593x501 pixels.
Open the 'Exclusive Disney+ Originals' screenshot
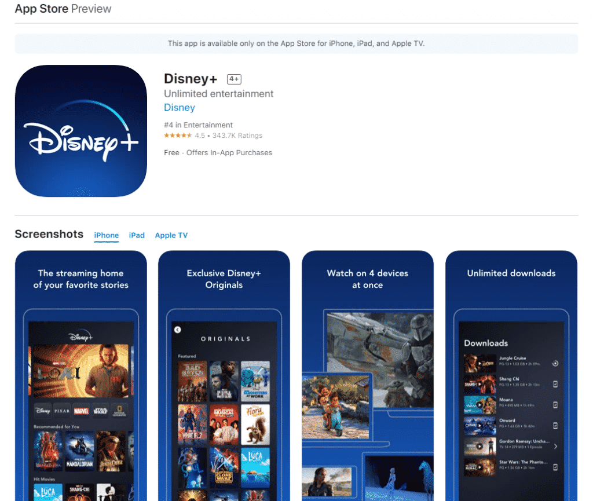224,376
